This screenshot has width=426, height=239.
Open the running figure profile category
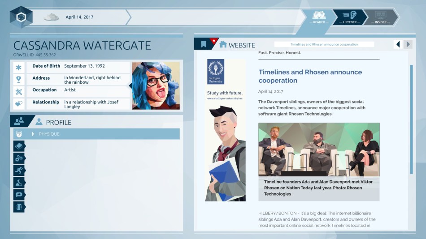[19, 170]
